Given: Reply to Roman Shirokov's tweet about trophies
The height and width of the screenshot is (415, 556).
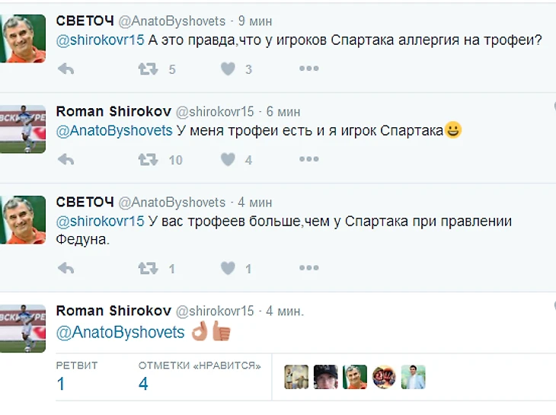Looking at the screenshot, I should [66, 159].
